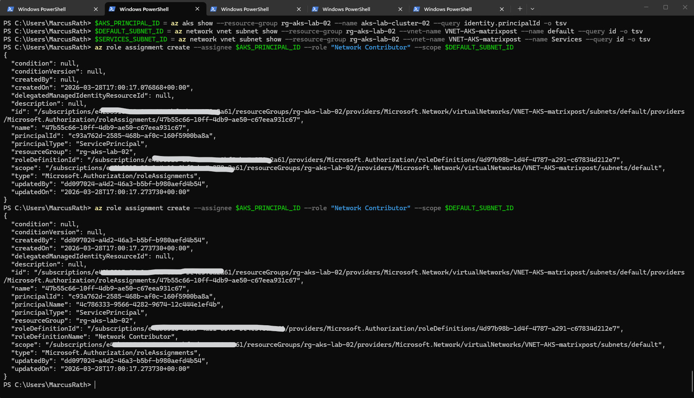The height and width of the screenshot is (398, 694).
Task: Switch to the third tab via its title text
Action: [x=244, y=9]
